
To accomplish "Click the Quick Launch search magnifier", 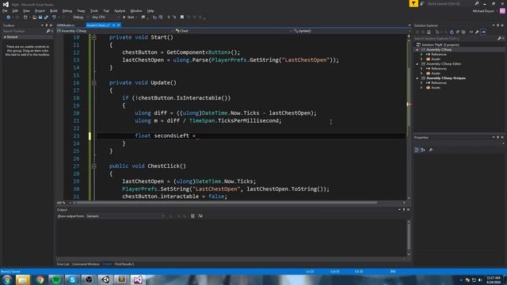I will pos(477,3).
